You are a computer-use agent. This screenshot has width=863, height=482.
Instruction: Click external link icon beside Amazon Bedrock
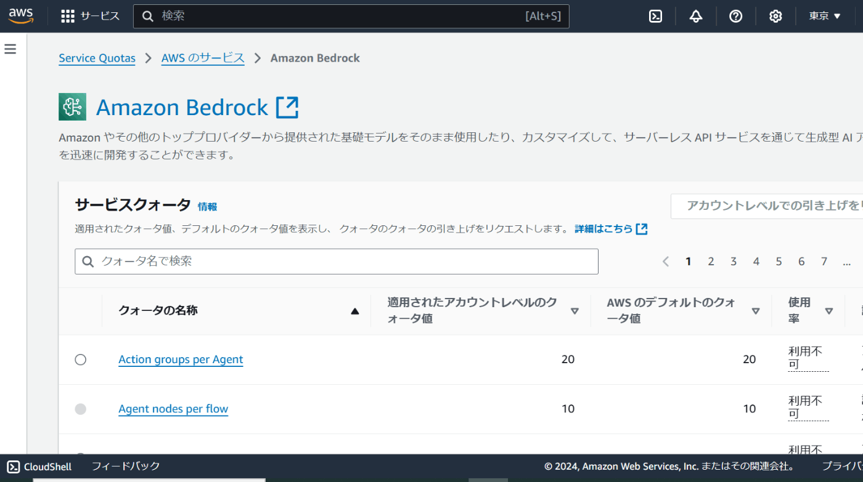click(x=287, y=107)
